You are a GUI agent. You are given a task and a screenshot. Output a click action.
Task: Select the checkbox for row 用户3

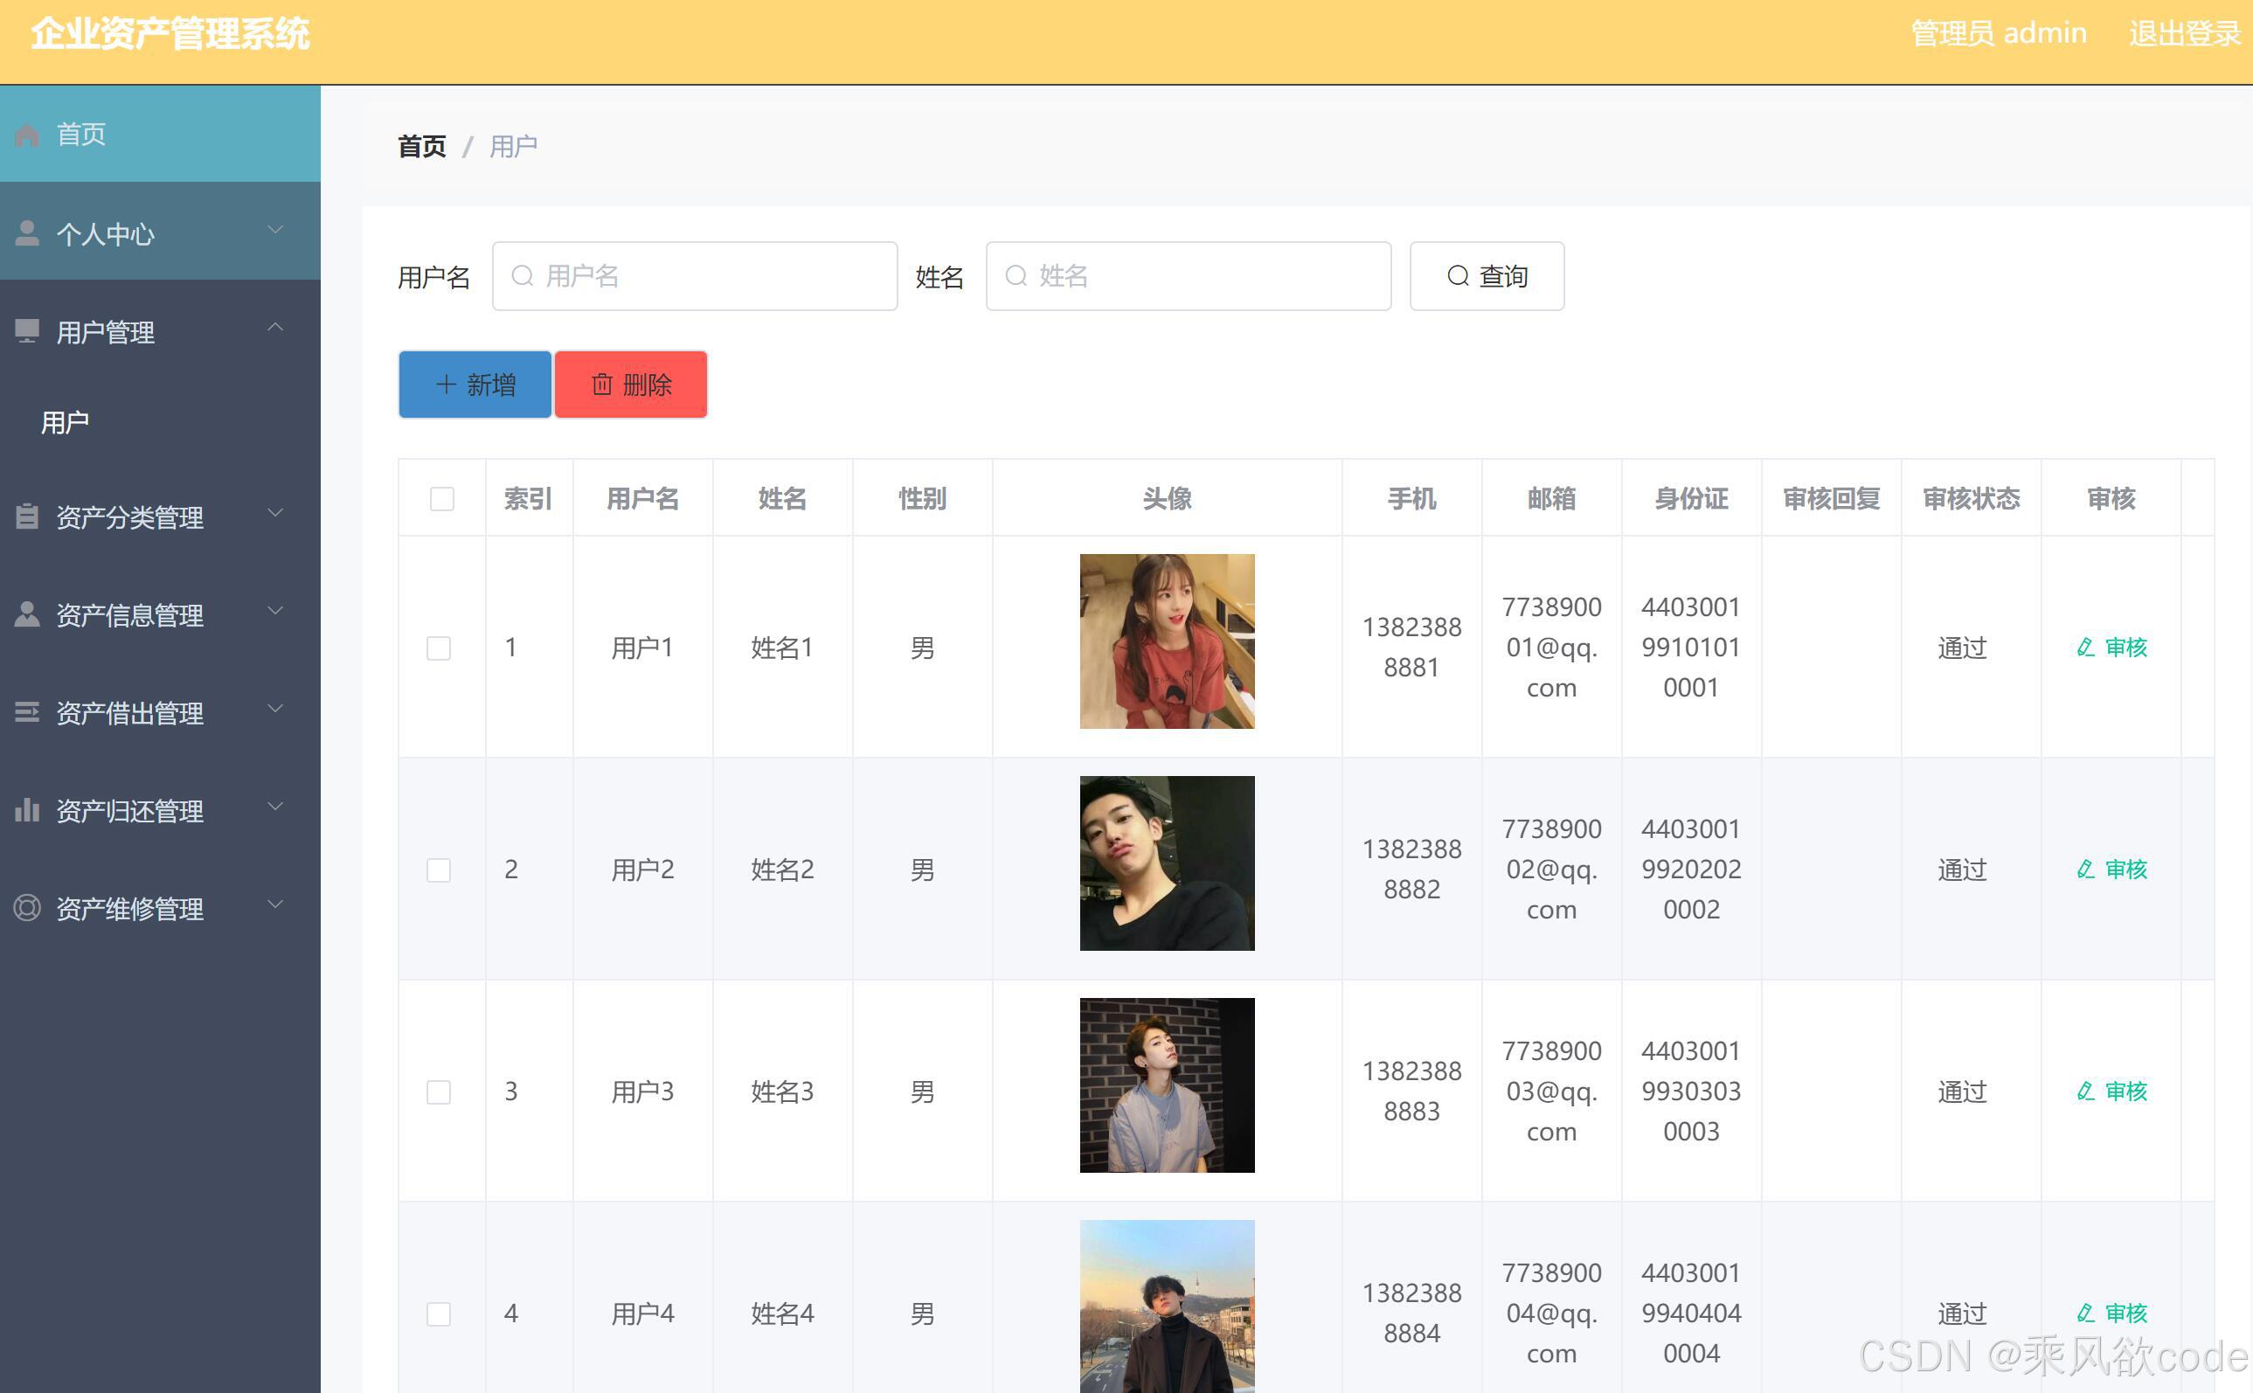(x=439, y=1092)
